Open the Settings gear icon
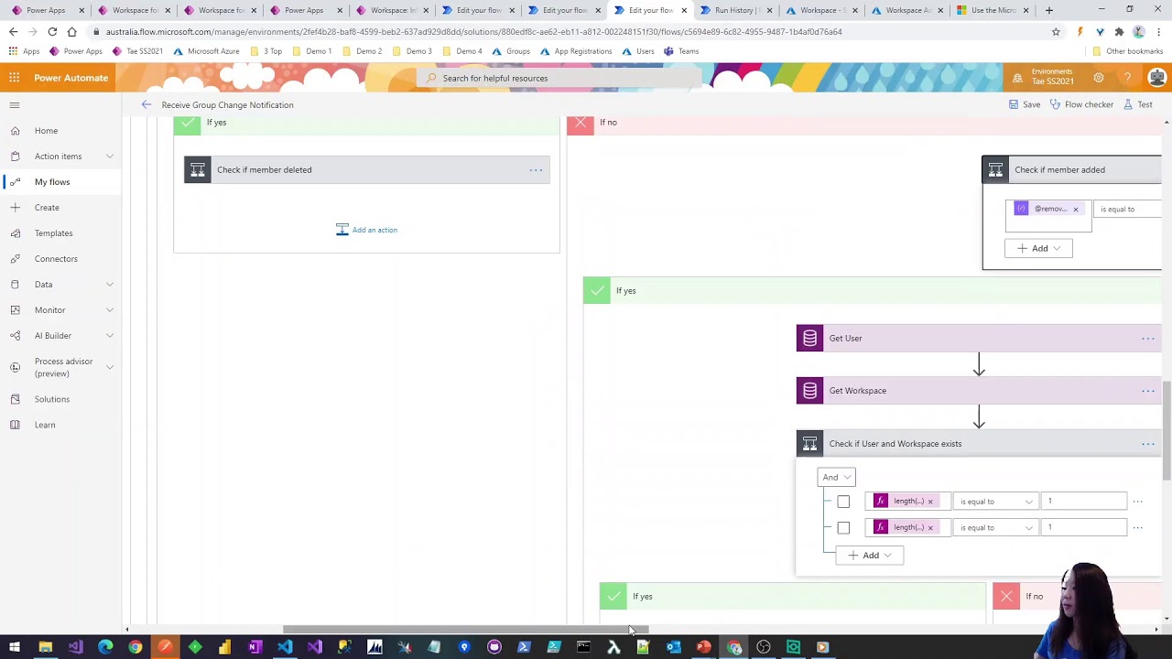This screenshot has height=659, width=1172. tap(1099, 78)
